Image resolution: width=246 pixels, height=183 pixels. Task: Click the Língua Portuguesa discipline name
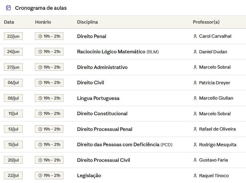tap(98, 98)
